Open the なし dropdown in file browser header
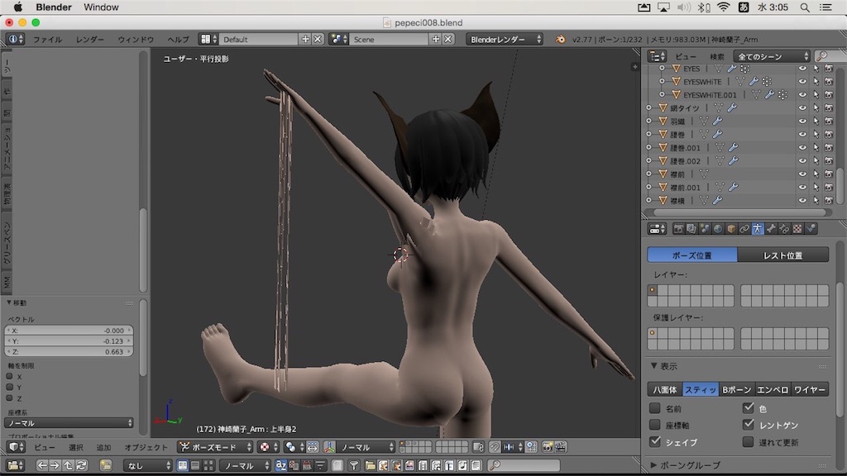The height and width of the screenshot is (476, 847). (147, 465)
